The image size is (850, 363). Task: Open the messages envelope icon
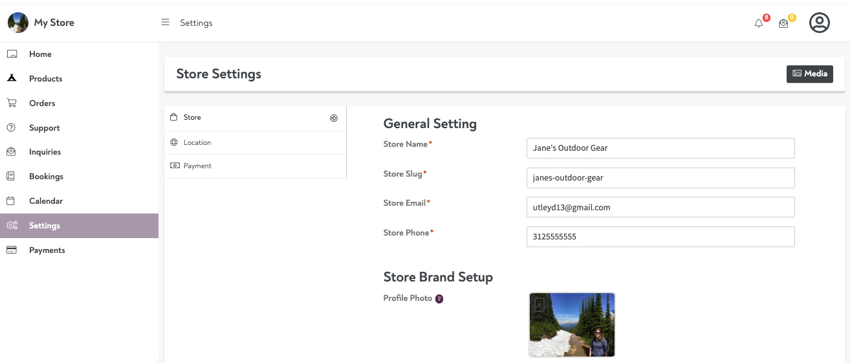pyautogui.click(x=783, y=23)
